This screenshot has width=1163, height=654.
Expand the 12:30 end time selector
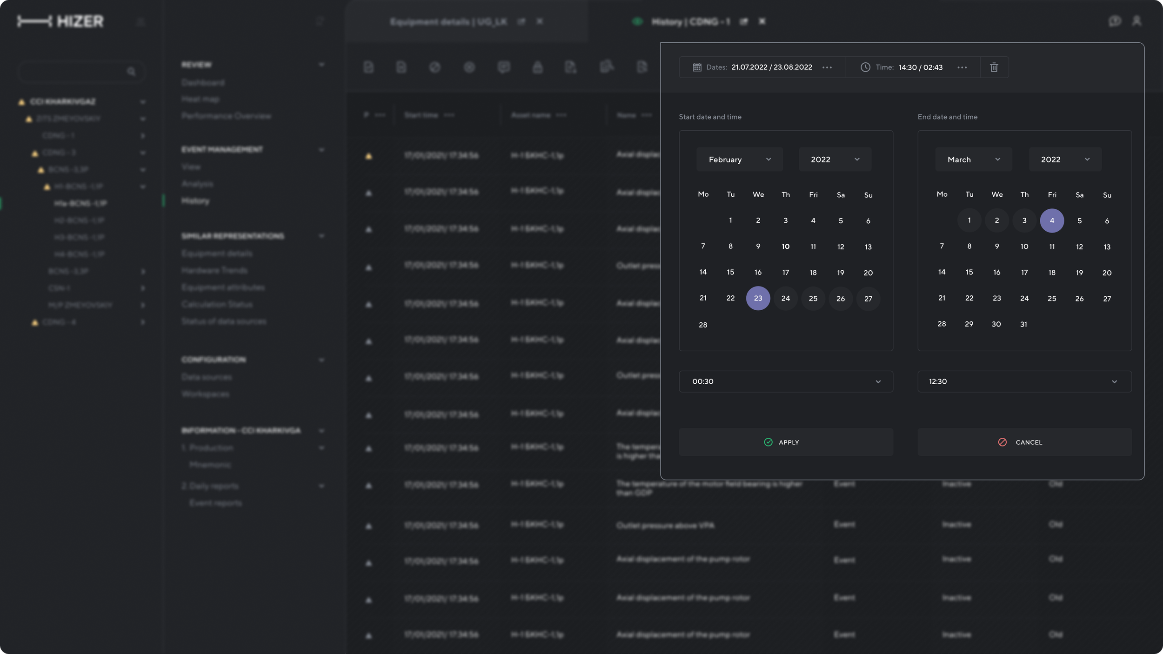(1024, 381)
